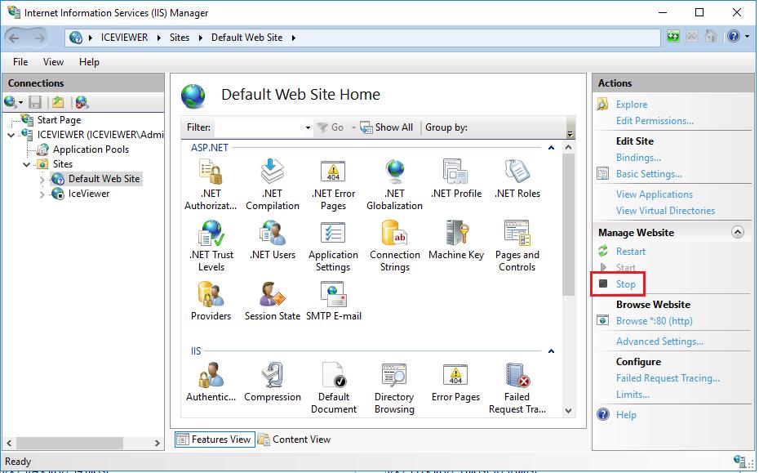Image resolution: width=759 pixels, height=473 pixels.
Task: Open the Help menu
Action: tap(89, 62)
